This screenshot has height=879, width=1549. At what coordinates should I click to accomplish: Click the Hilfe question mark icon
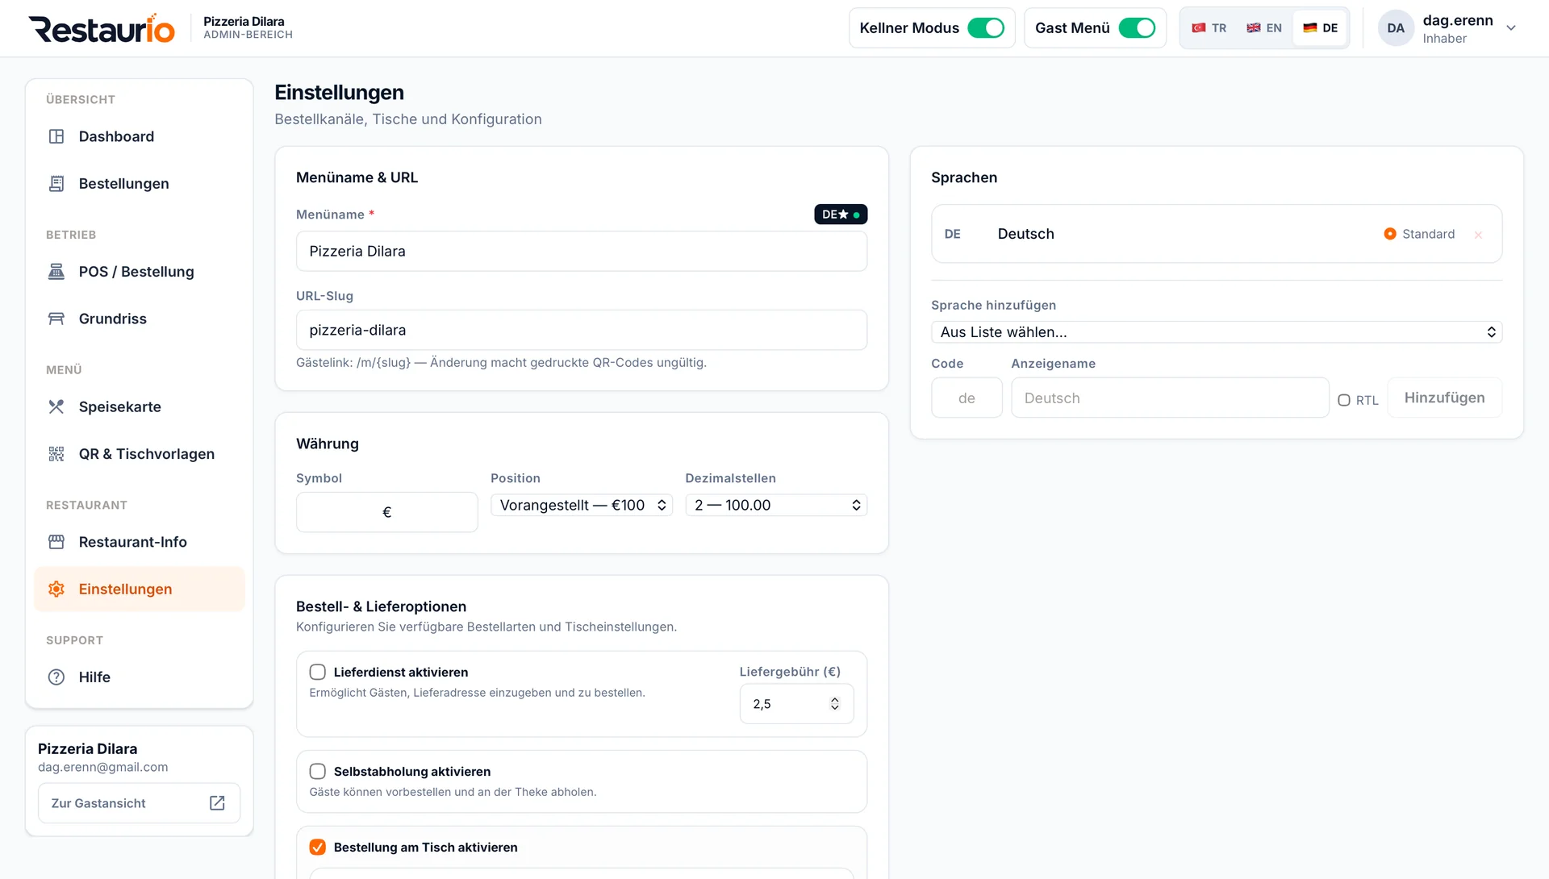click(56, 677)
